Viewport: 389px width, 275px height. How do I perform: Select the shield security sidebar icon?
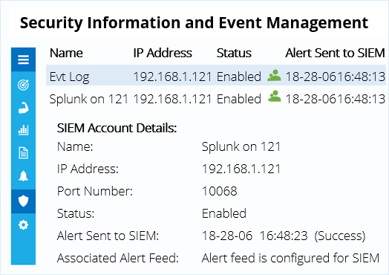(x=23, y=201)
